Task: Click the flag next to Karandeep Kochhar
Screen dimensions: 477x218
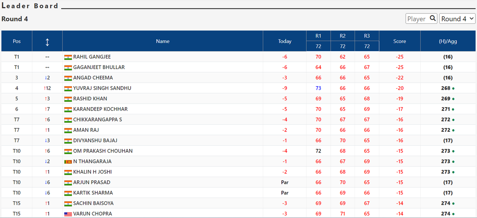Action: [68, 109]
